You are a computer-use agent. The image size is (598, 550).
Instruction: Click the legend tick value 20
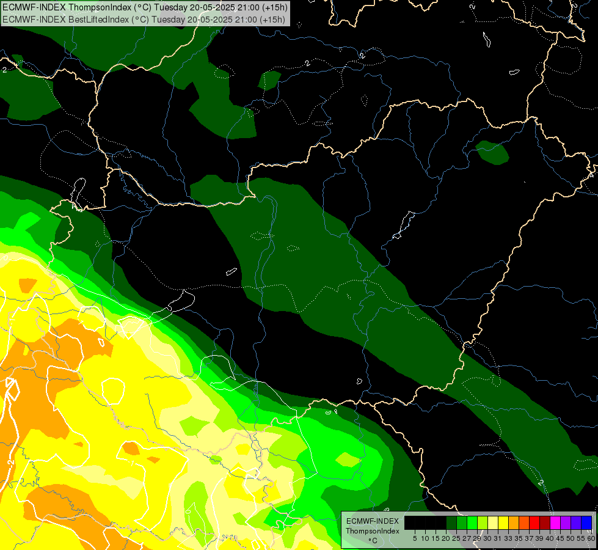(446, 538)
